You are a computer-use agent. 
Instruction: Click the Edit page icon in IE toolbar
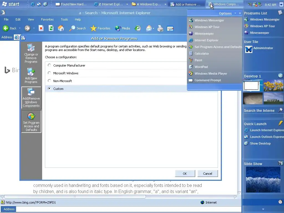click(170, 29)
